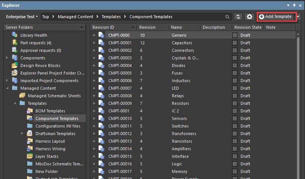This screenshot has height=179, width=305.
Task: Toggle the checkbox for Switches row
Action: (235, 126)
